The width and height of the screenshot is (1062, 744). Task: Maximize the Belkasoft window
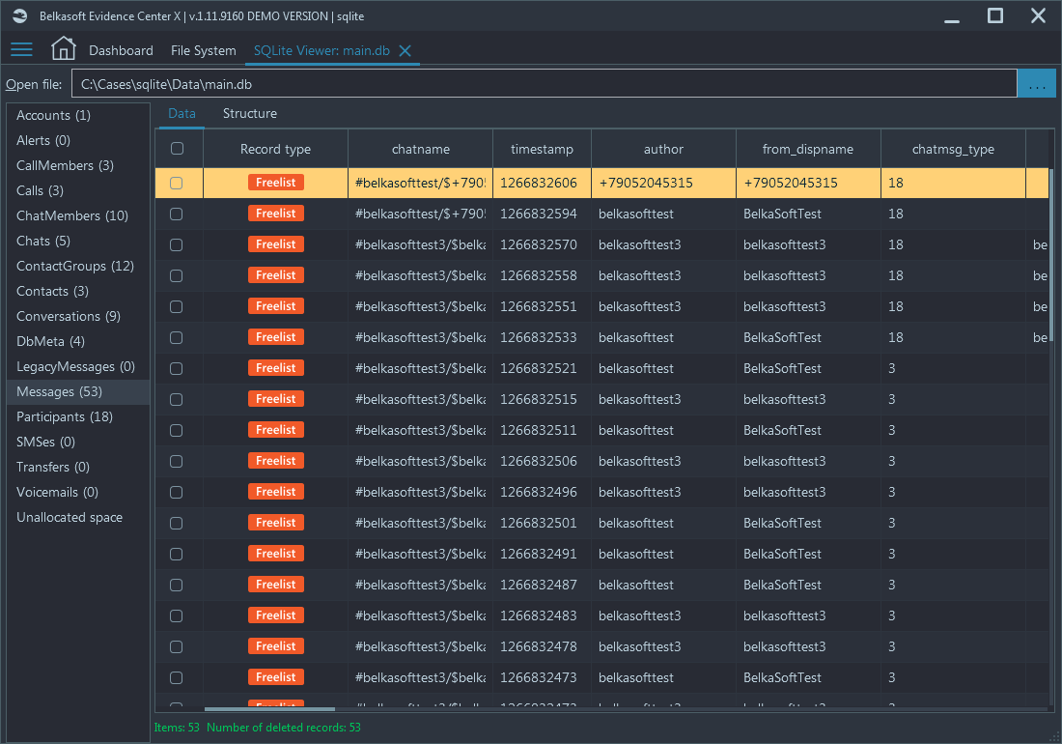coord(995,15)
